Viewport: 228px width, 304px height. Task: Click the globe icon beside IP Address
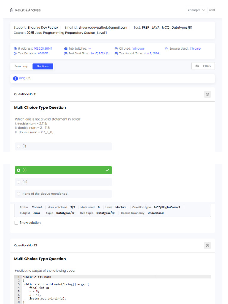click(15, 49)
